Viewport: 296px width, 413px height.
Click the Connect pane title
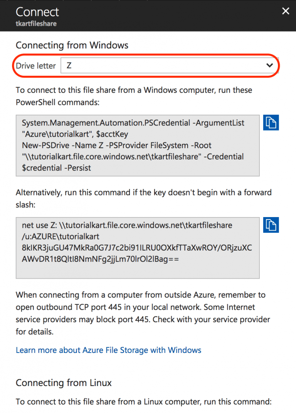37,12
